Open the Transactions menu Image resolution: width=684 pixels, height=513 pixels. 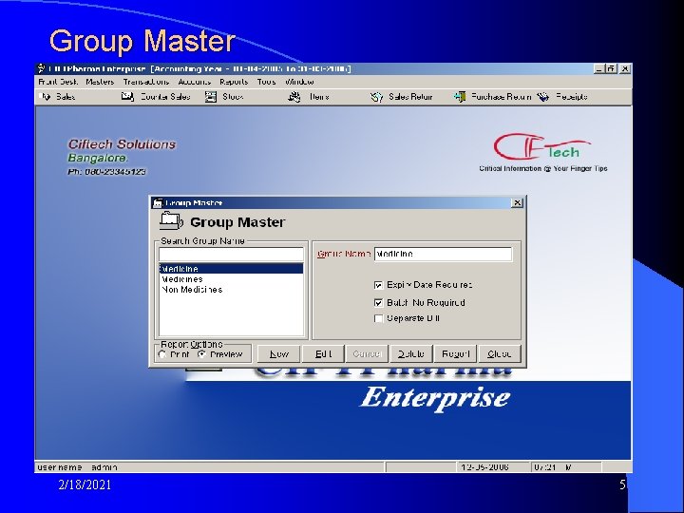(x=146, y=82)
